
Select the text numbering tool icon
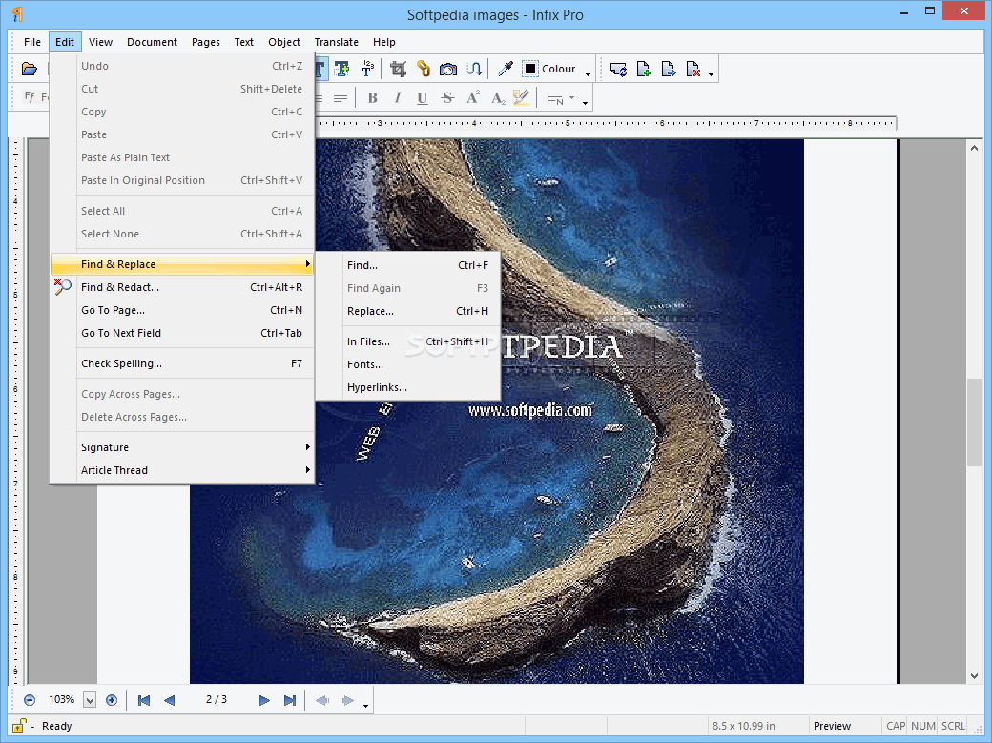(367, 69)
